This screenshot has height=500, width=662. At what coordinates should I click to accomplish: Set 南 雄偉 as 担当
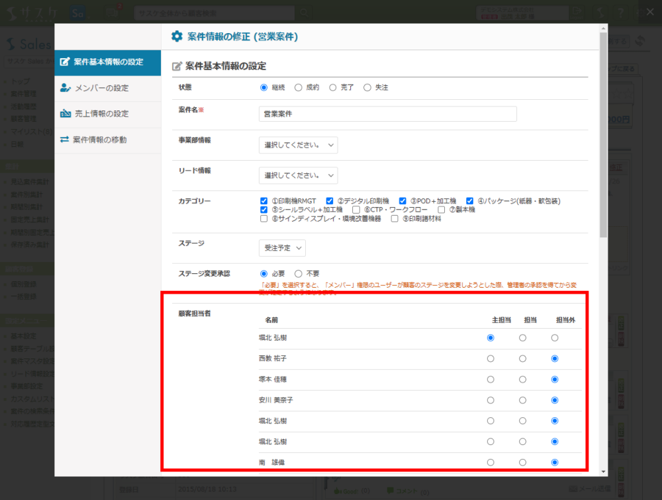point(523,462)
